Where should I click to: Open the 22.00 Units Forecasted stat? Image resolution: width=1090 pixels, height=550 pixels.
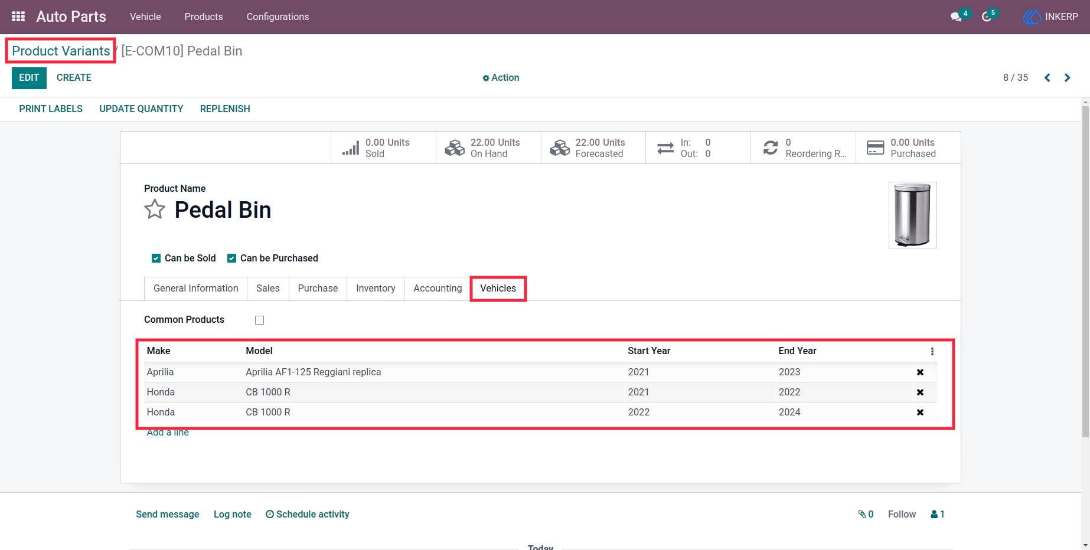[x=593, y=148]
